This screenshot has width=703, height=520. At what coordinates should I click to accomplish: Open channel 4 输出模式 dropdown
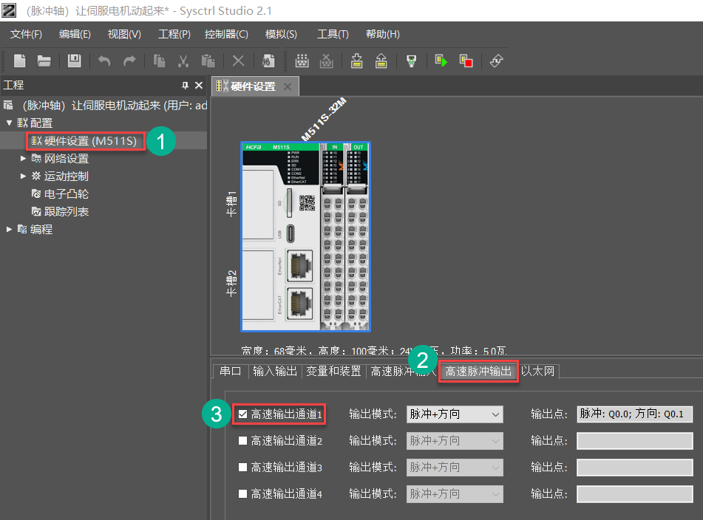(x=455, y=493)
